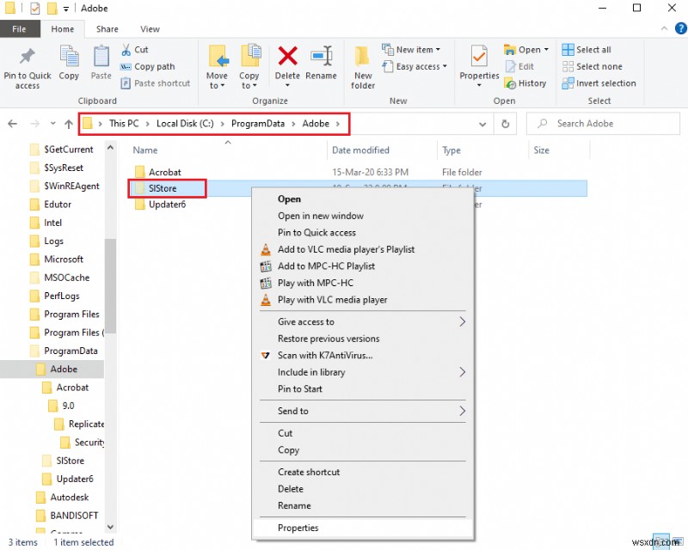Click the Pin to Quick access icon
Screen dimensions: 688x550
pos(27,65)
